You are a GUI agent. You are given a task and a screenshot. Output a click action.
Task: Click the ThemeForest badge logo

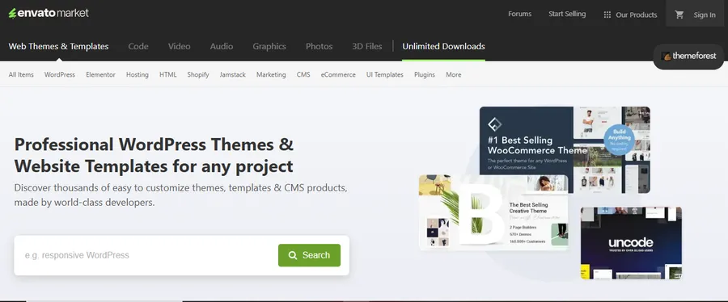(689, 56)
